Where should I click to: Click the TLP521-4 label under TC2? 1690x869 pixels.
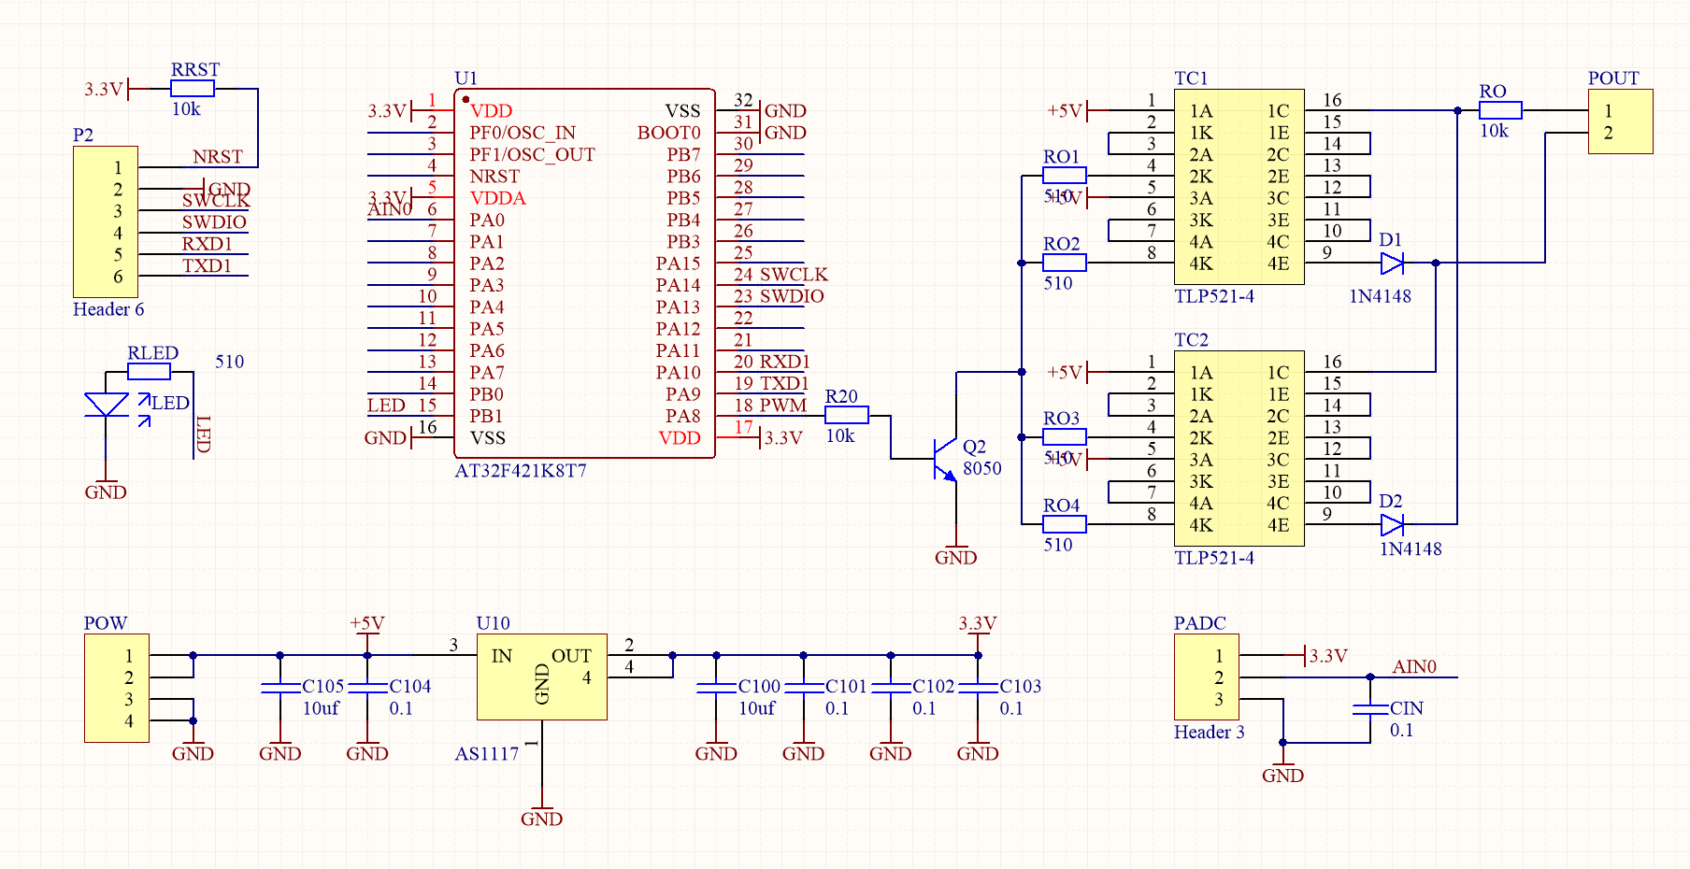[x=1214, y=558]
